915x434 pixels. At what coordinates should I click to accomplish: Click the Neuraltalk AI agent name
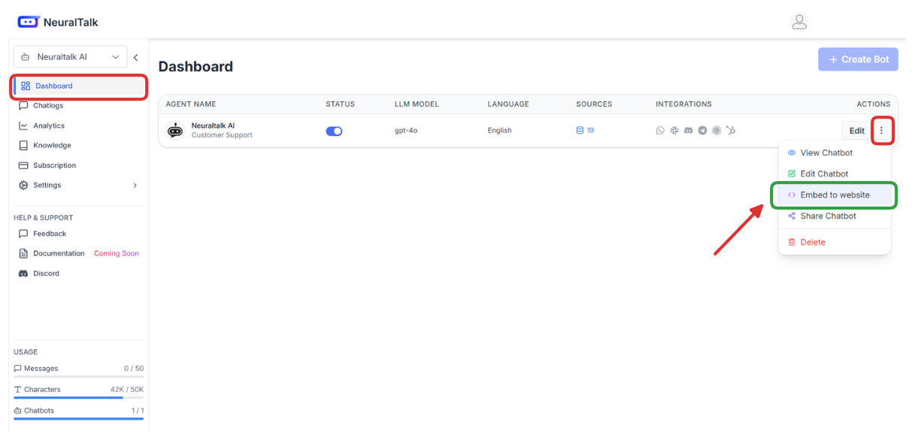point(213,125)
